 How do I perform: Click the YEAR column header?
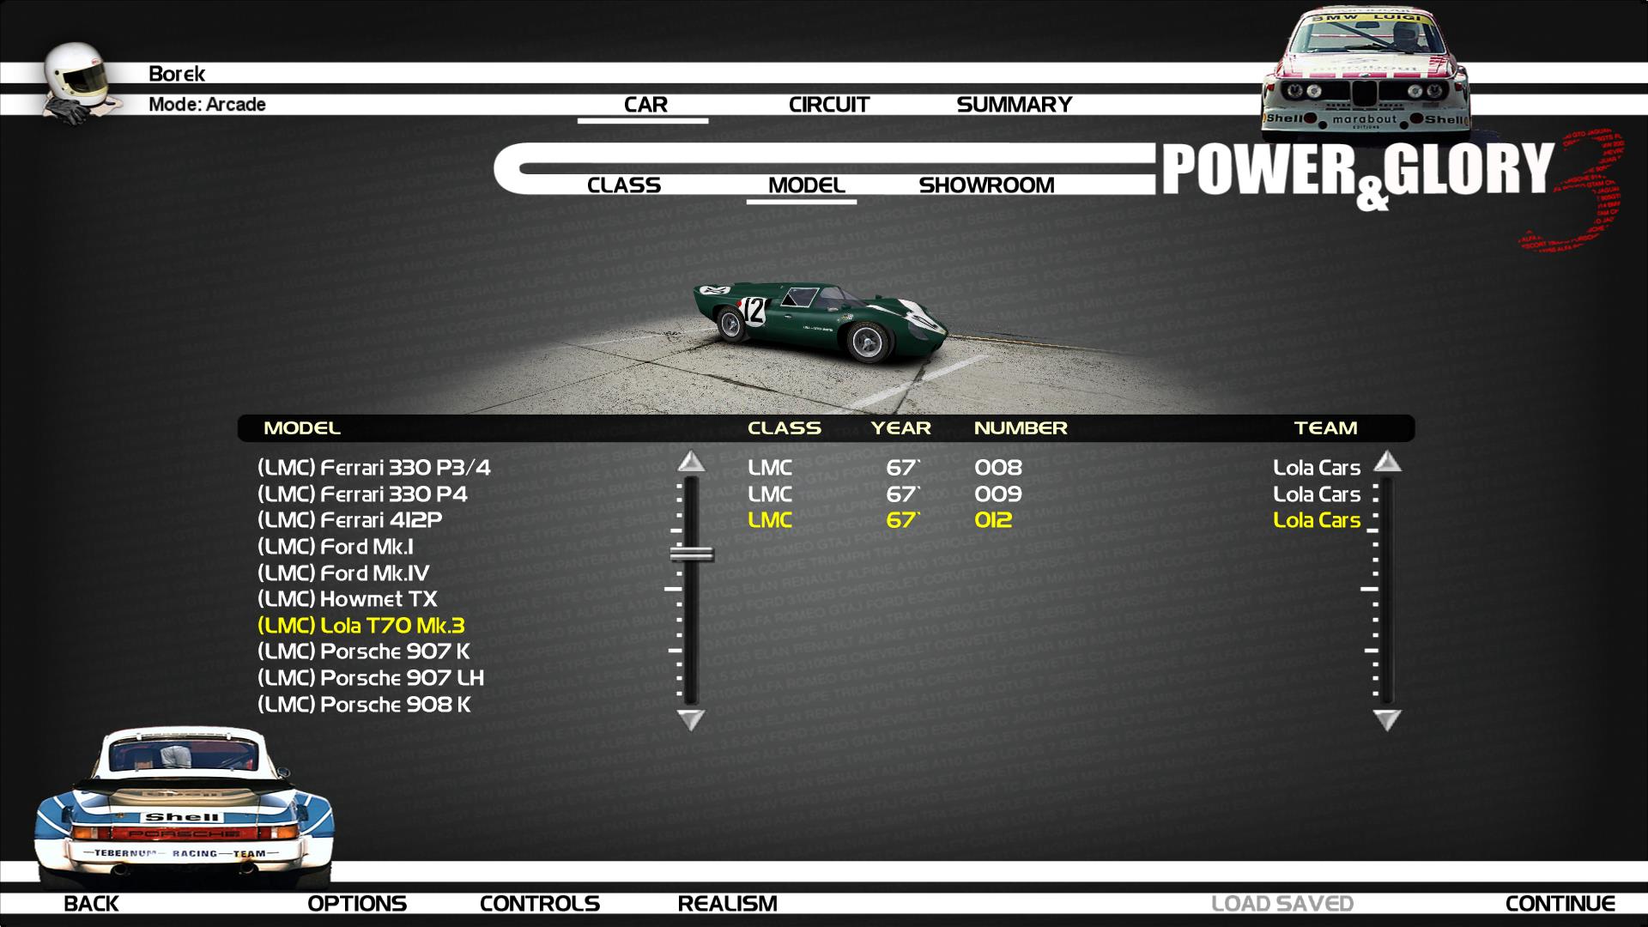pos(901,428)
